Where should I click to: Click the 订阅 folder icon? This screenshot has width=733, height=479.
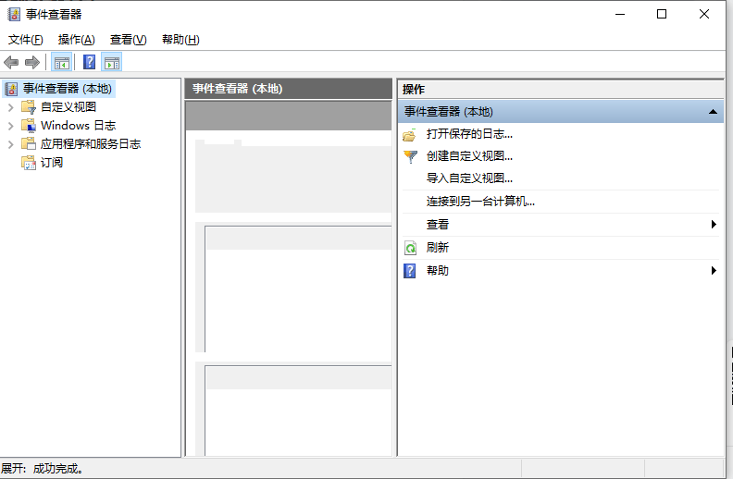coord(29,163)
